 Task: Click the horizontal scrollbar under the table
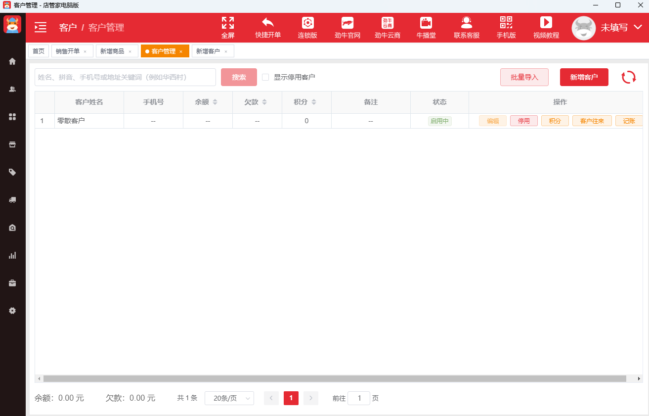[x=335, y=378]
